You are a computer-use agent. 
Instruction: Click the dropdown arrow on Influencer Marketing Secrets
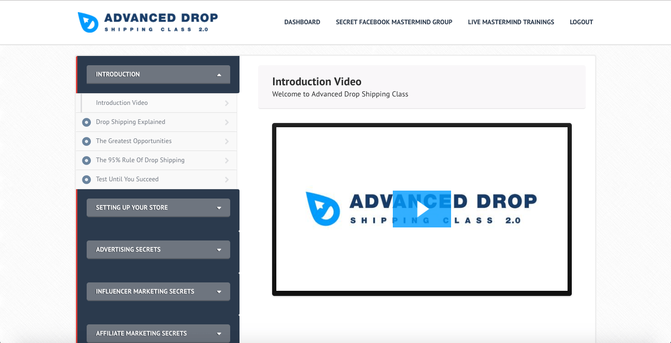[x=219, y=292]
